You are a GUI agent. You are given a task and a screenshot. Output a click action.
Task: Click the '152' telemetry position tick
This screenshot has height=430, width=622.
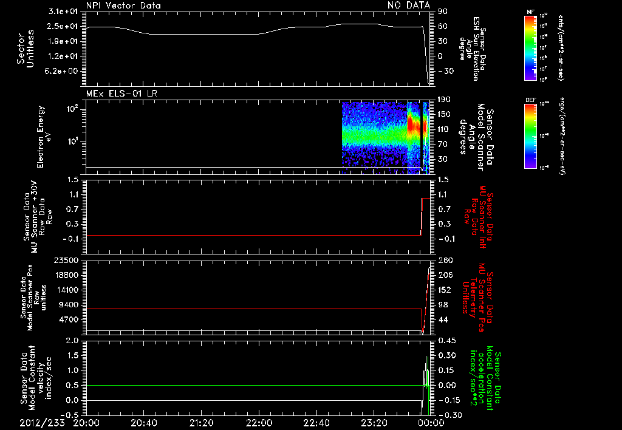point(445,290)
